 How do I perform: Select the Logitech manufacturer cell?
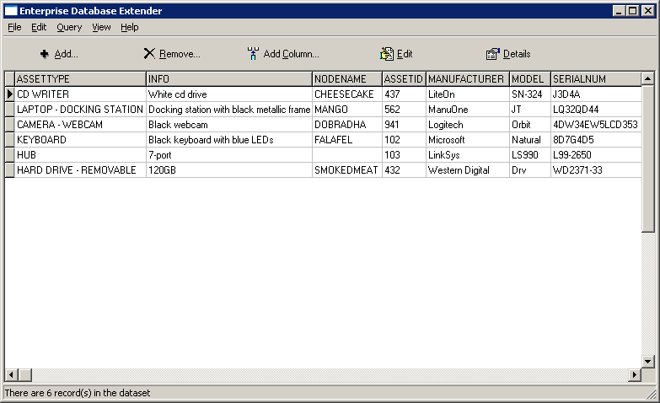(x=466, y=125)
